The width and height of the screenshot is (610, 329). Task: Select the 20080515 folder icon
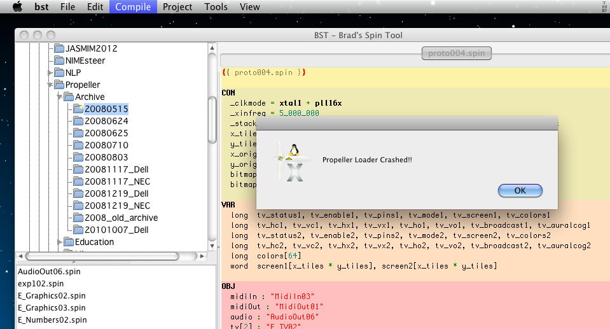click(79, 109)
